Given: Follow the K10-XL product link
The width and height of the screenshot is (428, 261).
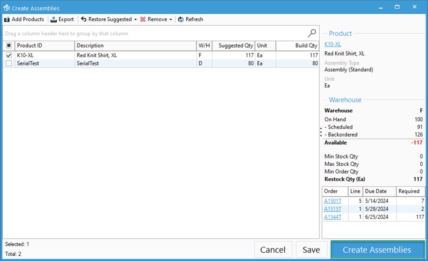Looking at the screenshot, I should coord(333,44).
